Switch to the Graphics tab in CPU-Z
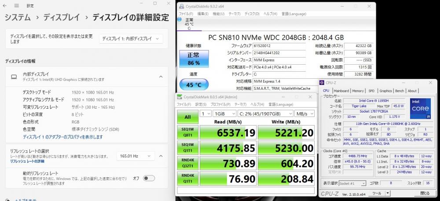This screenshot has height=201, width=440. (385, 91)
